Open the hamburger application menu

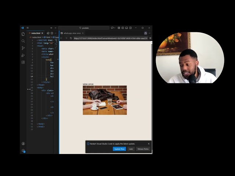[28, 28]
